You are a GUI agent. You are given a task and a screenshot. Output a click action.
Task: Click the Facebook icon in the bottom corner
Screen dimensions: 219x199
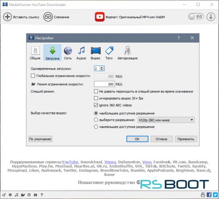click(x=209, y=195)
